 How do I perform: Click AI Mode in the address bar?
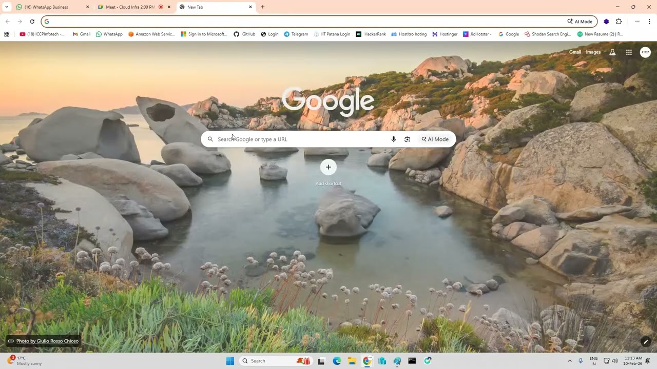580,22
